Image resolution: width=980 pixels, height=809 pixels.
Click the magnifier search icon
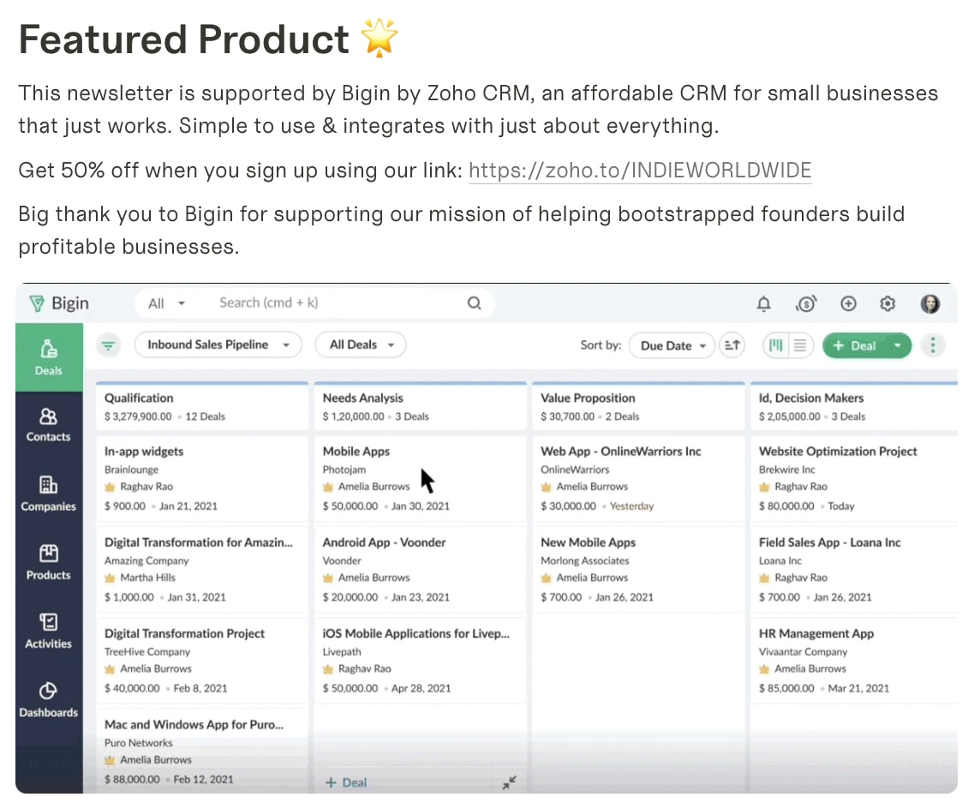(475, 303)
